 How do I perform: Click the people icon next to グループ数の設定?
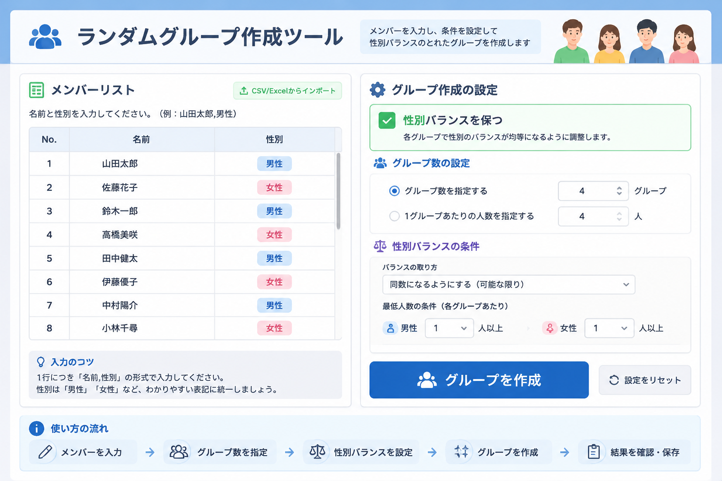pyautogui.click(x=380, y=163)
